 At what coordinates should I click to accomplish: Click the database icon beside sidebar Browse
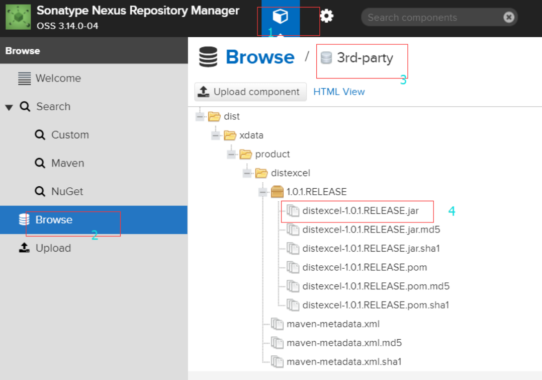[x=24, y=219]
